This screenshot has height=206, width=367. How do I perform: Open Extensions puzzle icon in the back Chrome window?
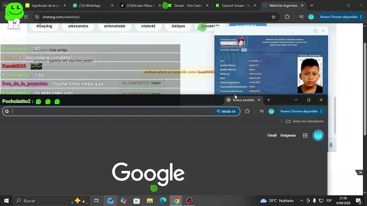tap(287, 17)
